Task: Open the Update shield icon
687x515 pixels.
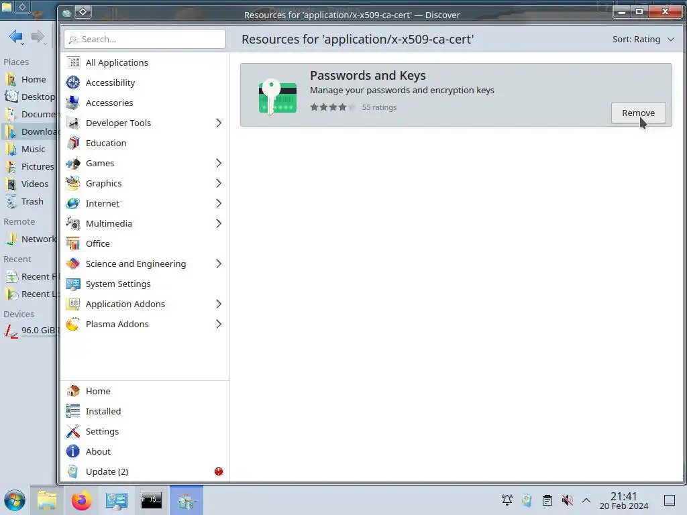Action: pyautogui.click(x=72, y=471)
